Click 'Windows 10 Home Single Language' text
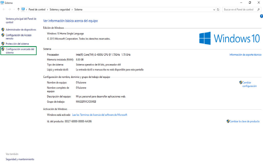 pyautogui.click(x=65, y=34)
